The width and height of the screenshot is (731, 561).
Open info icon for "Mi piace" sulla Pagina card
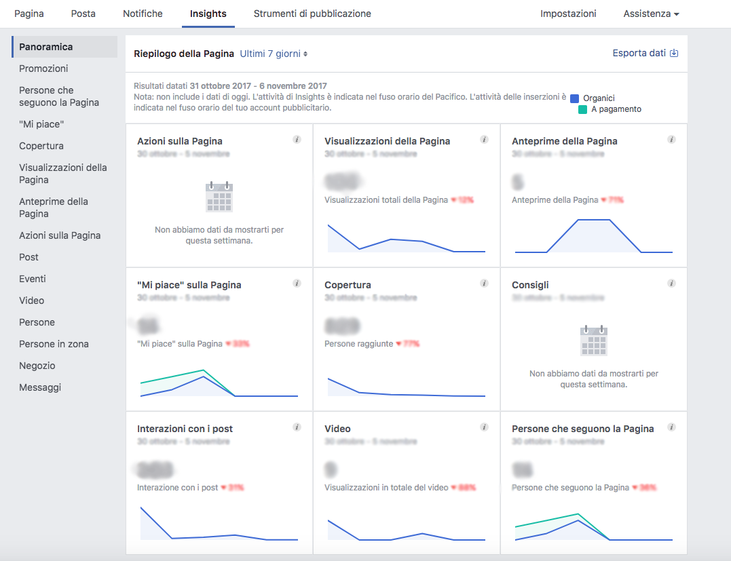coord(297,284)
